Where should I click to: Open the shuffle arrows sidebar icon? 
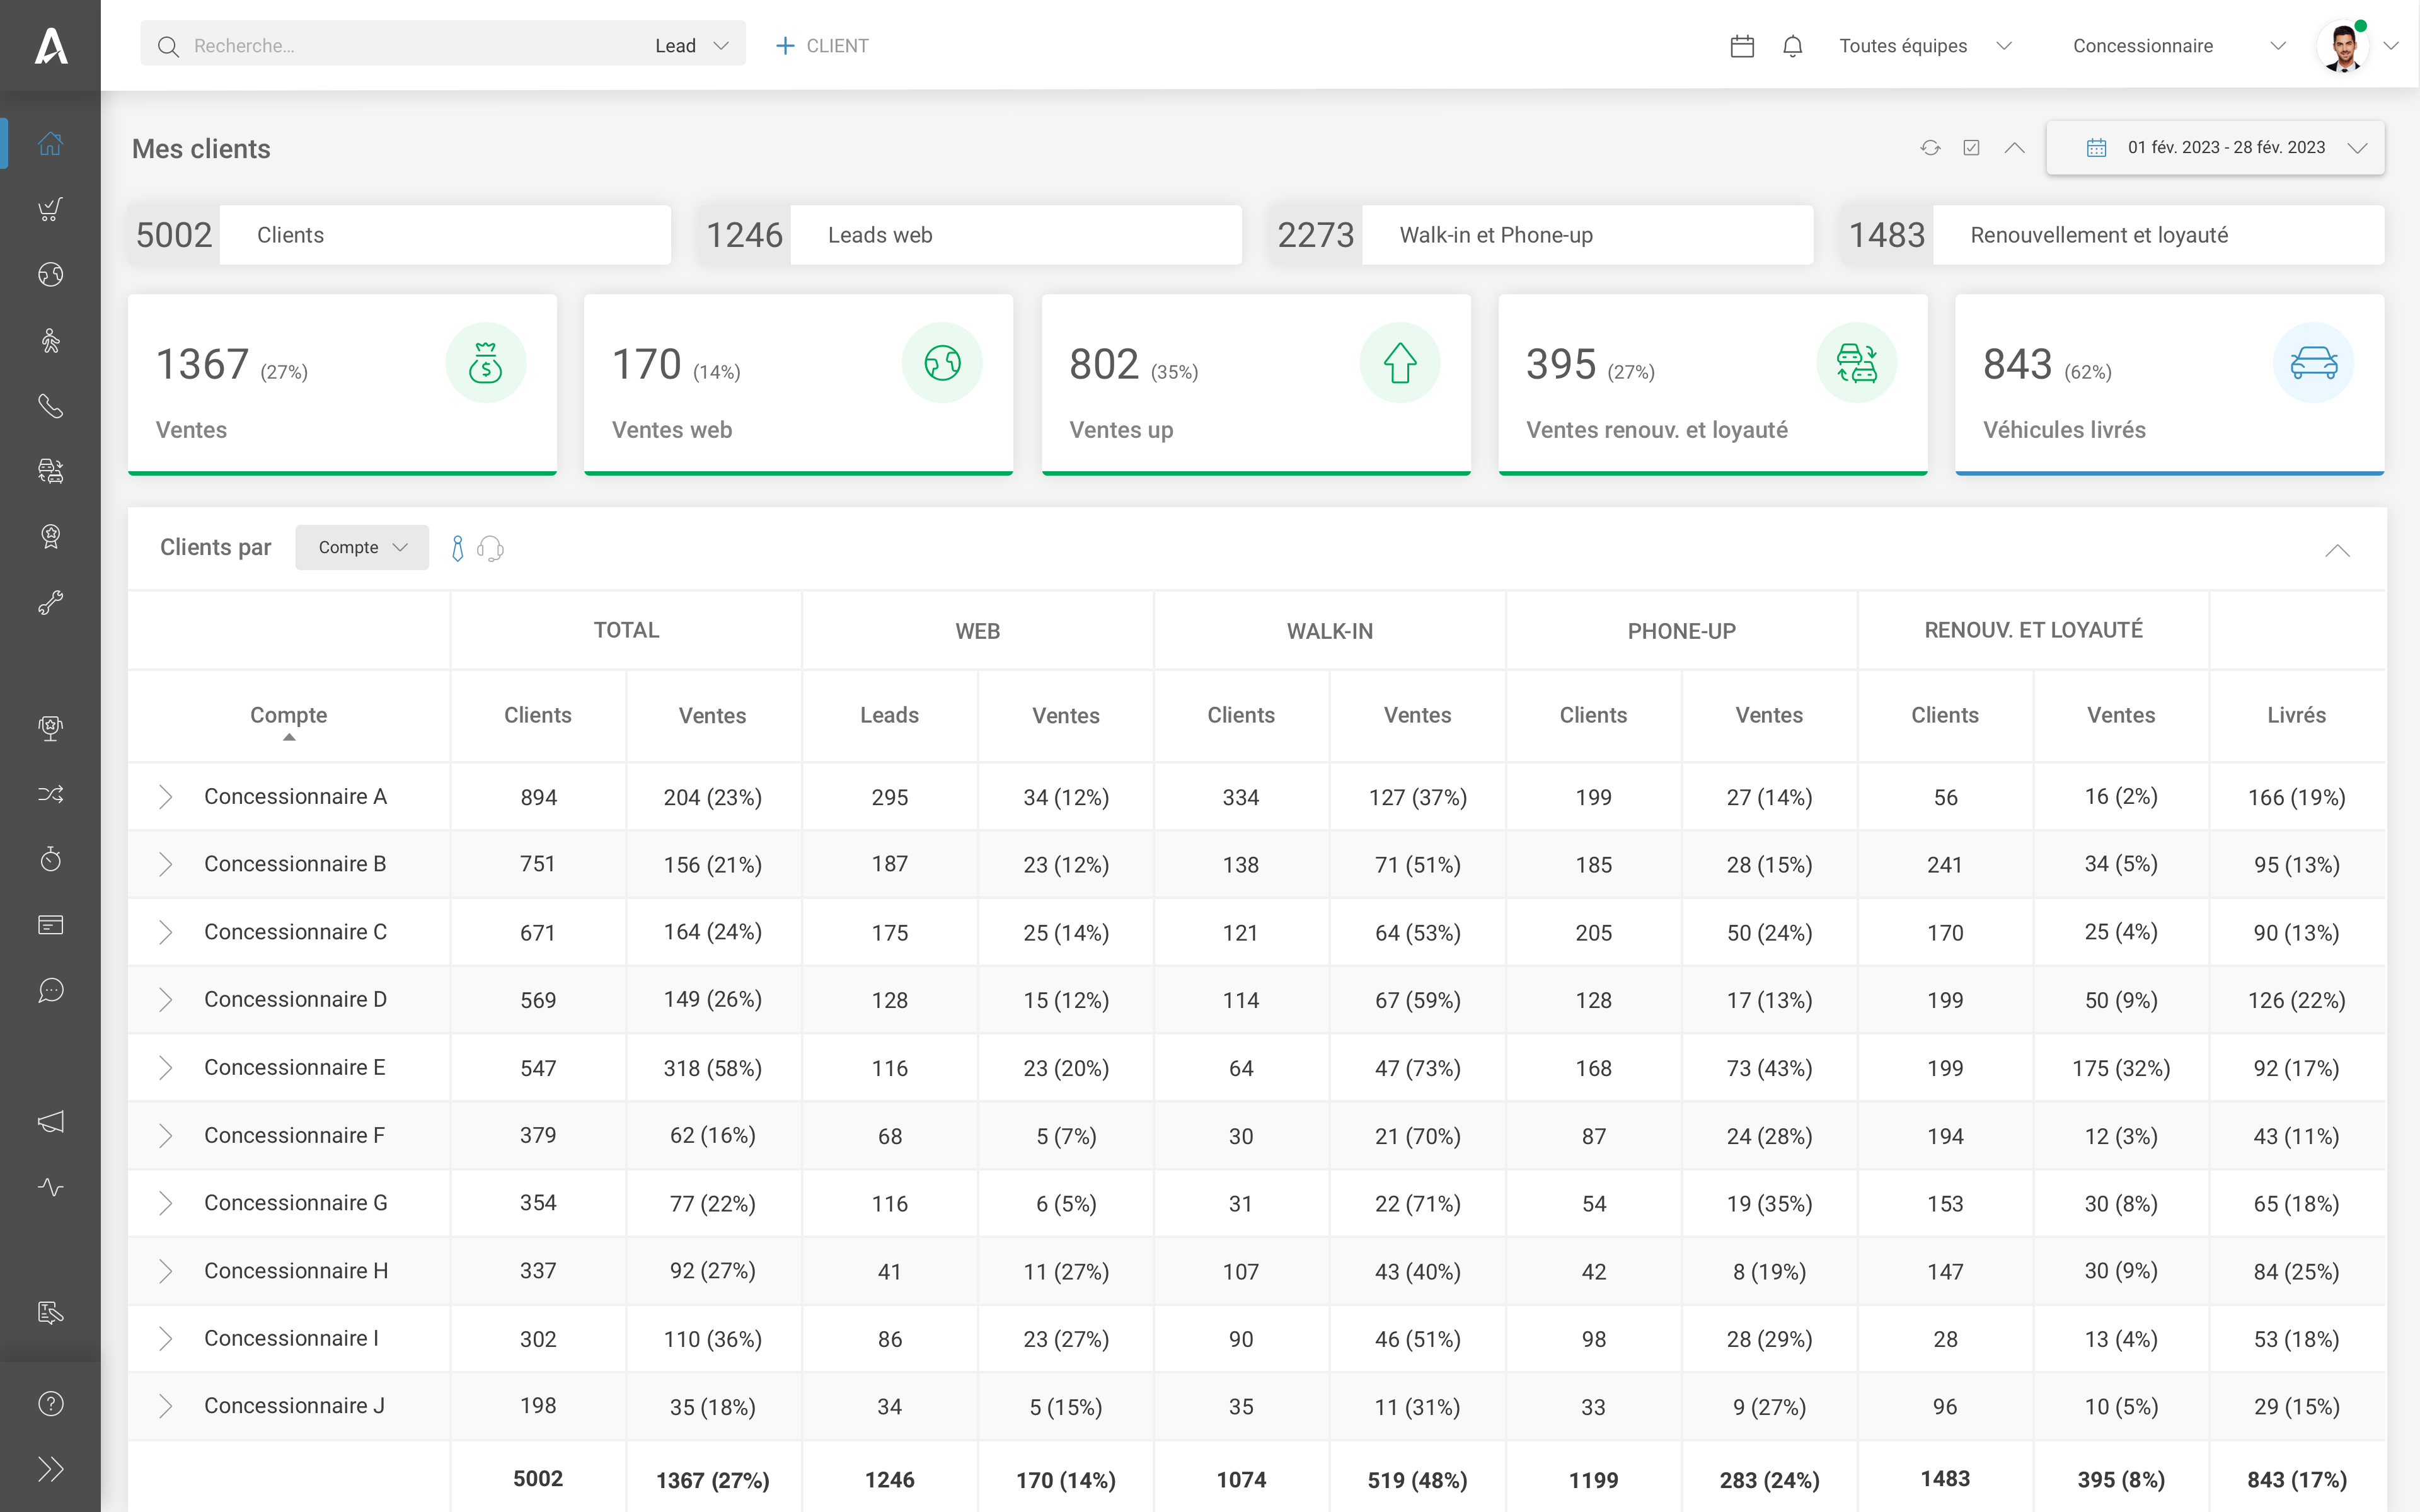(x=50, y=794)
